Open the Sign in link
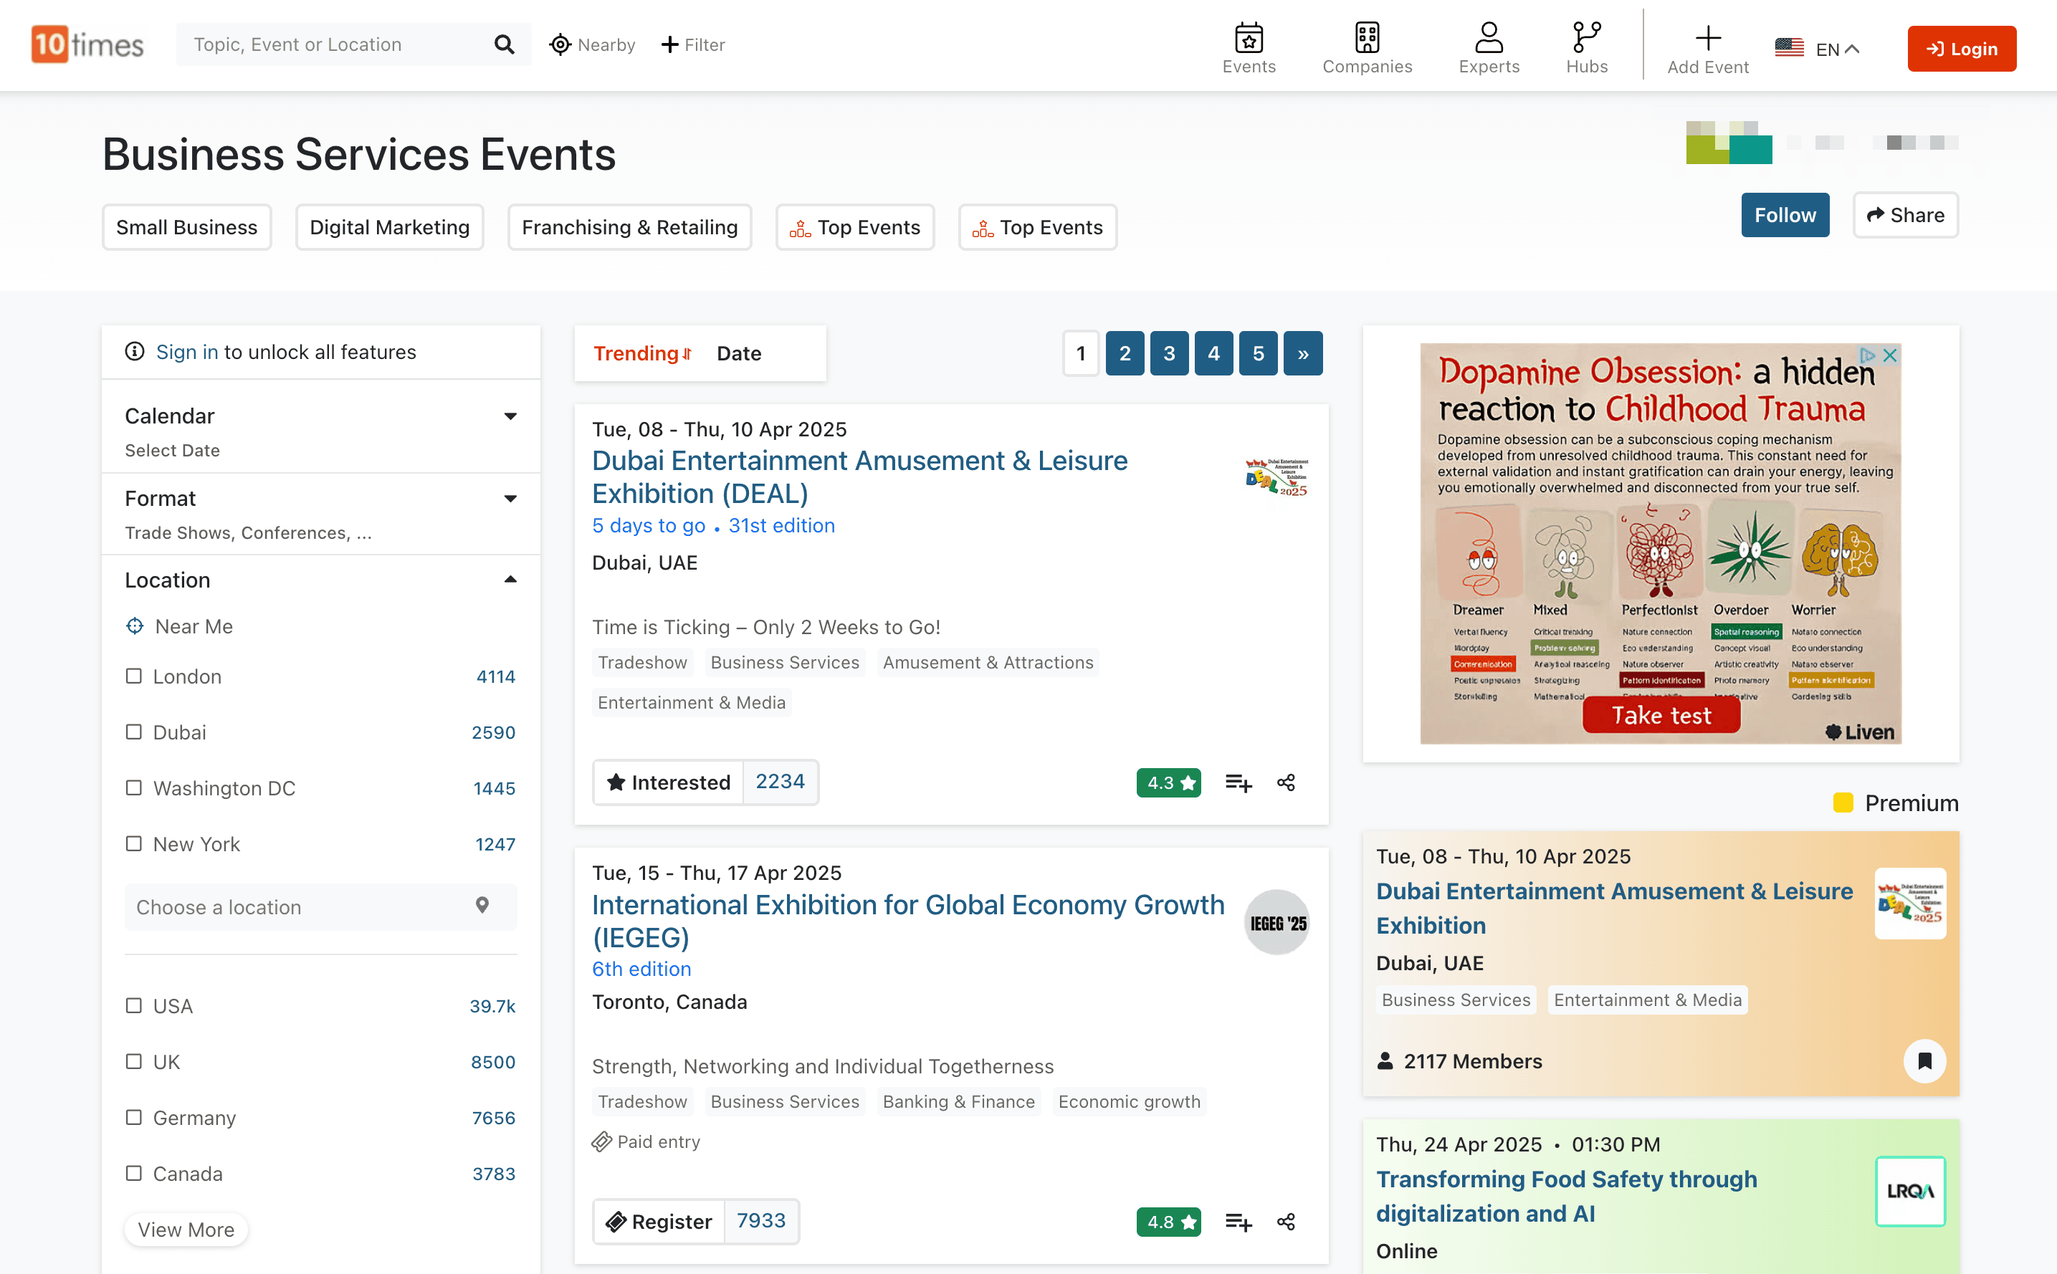Screen dimensions: 2057x1274 coord(186,351)
